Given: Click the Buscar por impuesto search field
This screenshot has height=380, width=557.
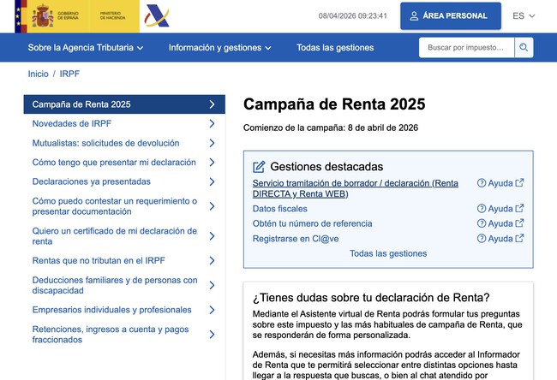Looking at the screenshot, I should coord(466,47).
